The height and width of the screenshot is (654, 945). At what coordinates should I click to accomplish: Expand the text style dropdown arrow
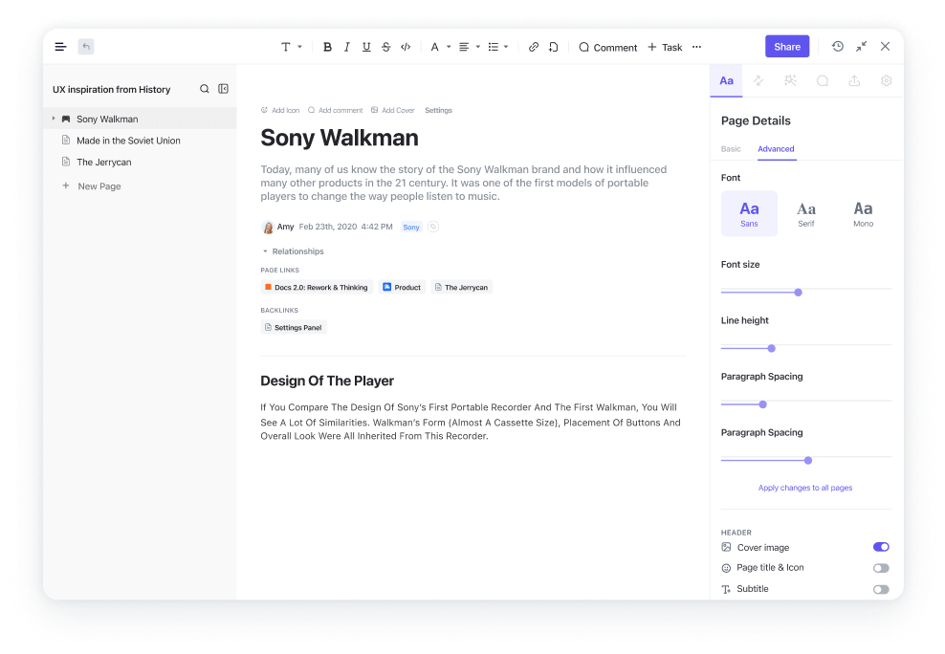299,47
